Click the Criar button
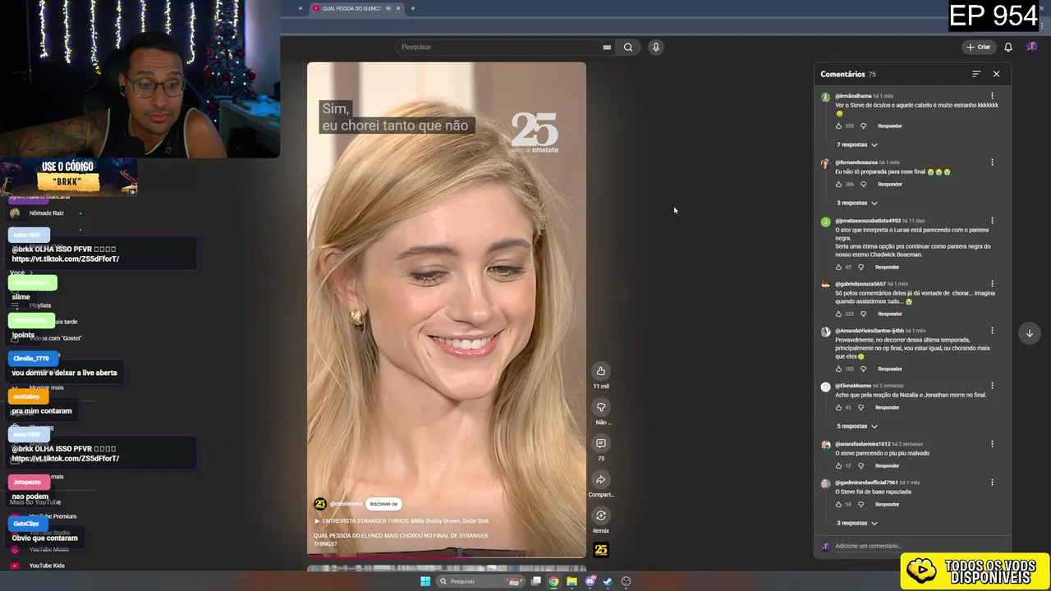The image size is (1051, 591). [978, 47]
